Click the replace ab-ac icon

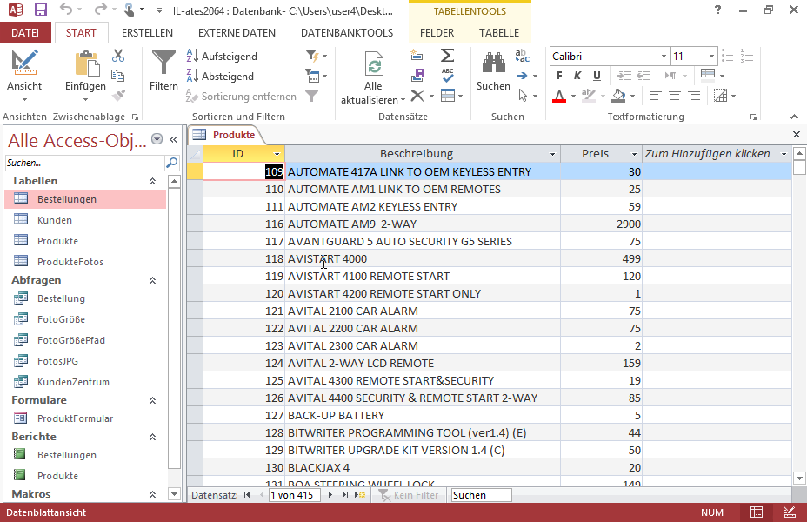tap(523, 56)
